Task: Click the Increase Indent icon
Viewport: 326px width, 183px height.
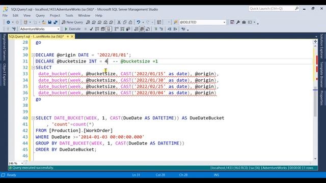Action: click(175, 29)
